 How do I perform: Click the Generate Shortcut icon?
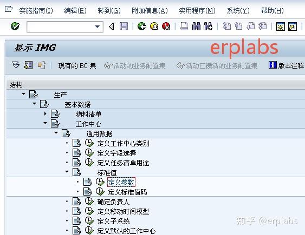pos(293,26)
